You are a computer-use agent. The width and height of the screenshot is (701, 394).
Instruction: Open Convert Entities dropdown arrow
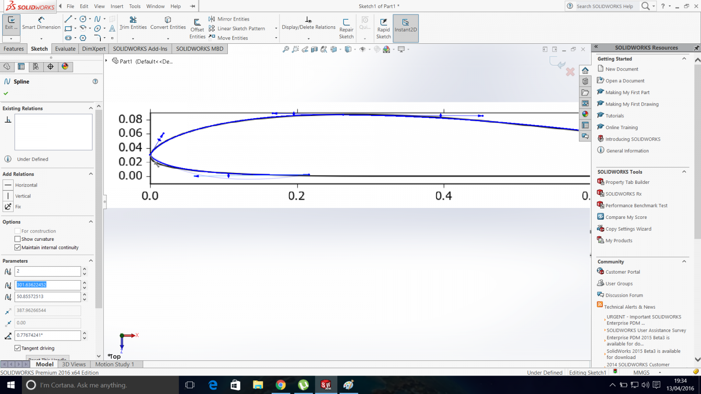click(x=168, y=39)
